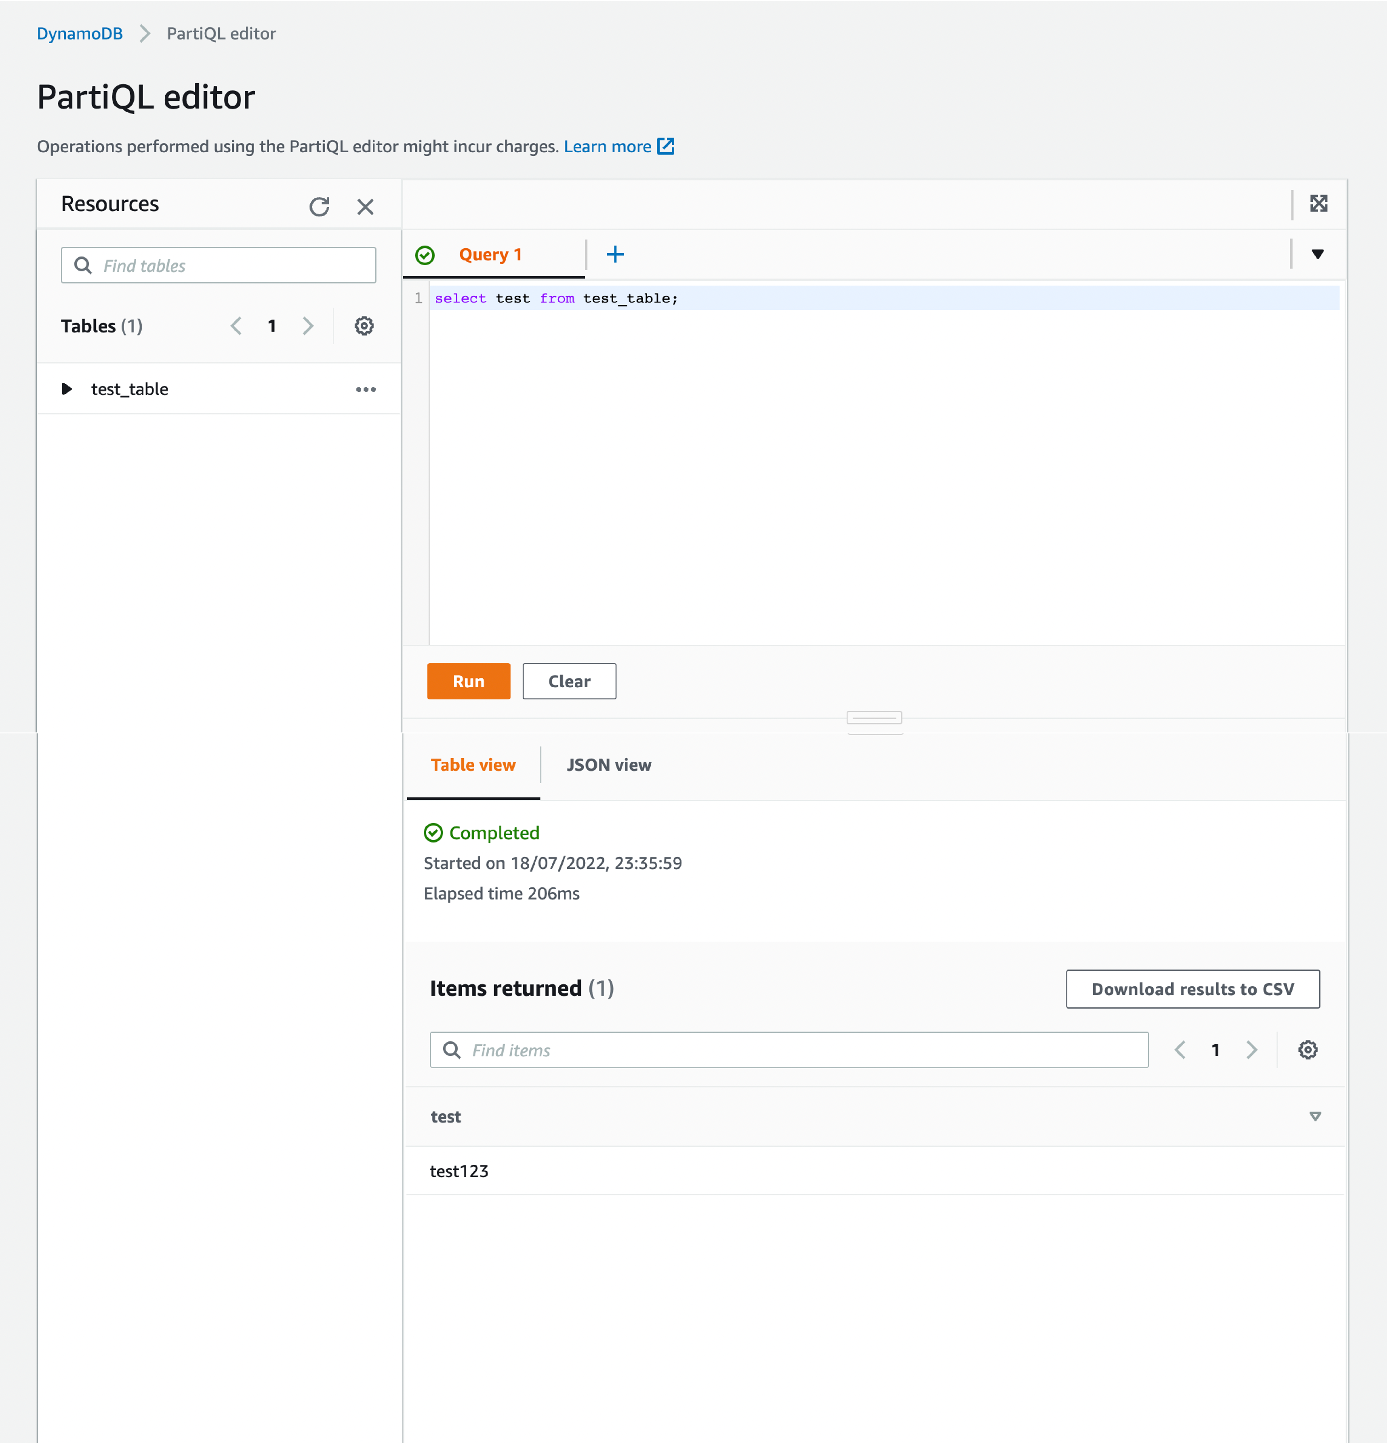Click the Find tables magnifier icon

pos(83,265)
